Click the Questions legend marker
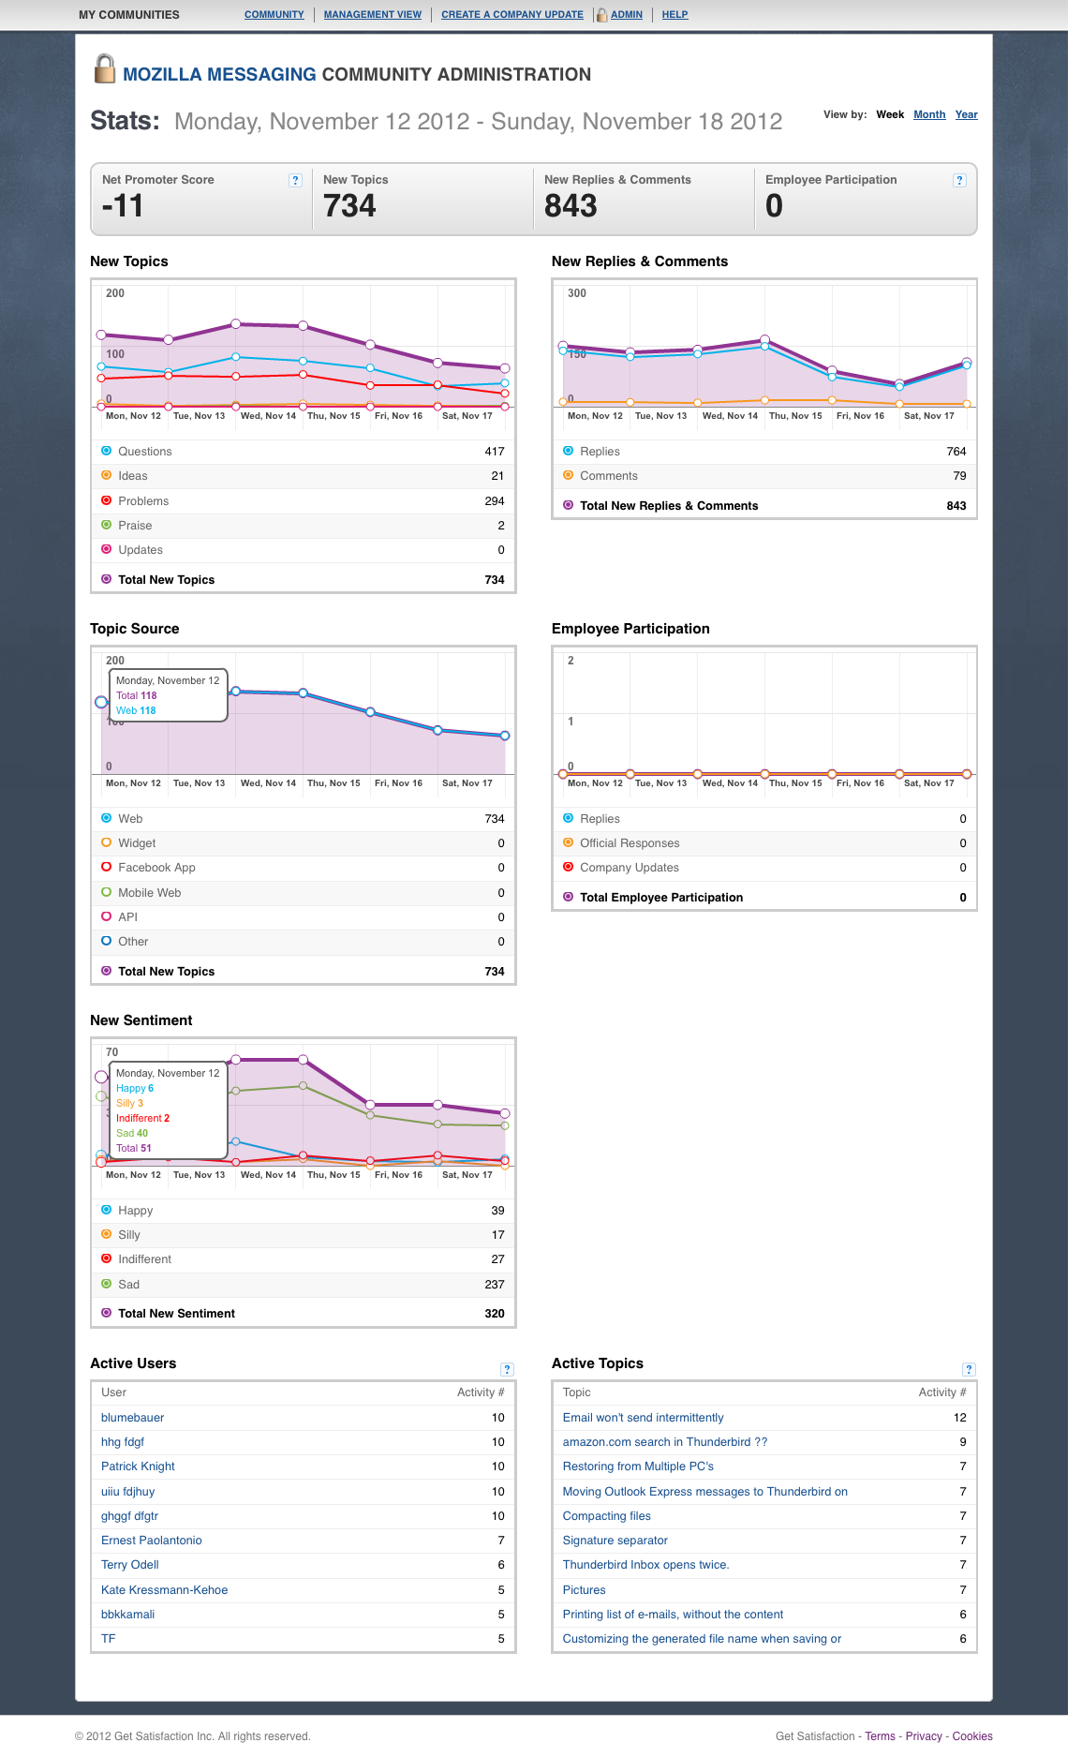Image resolution: width=1082 pixels, height=1757 pixels. coord(106,451)
